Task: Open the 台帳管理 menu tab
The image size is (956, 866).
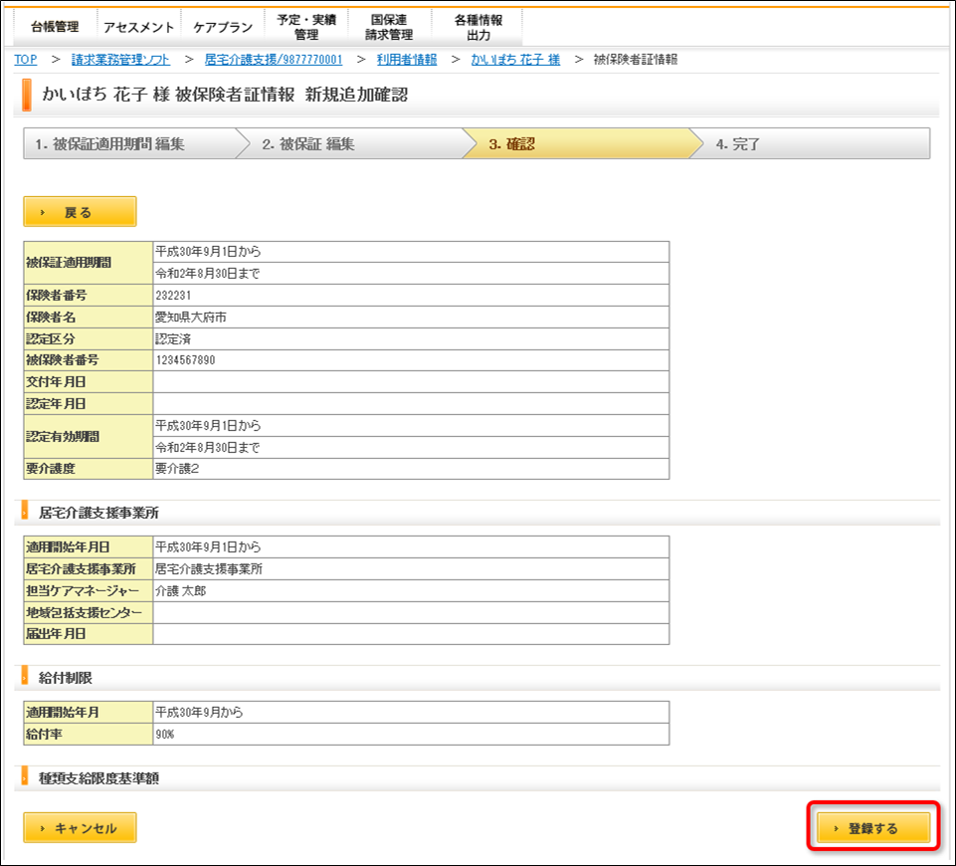Action: point(55,27)
